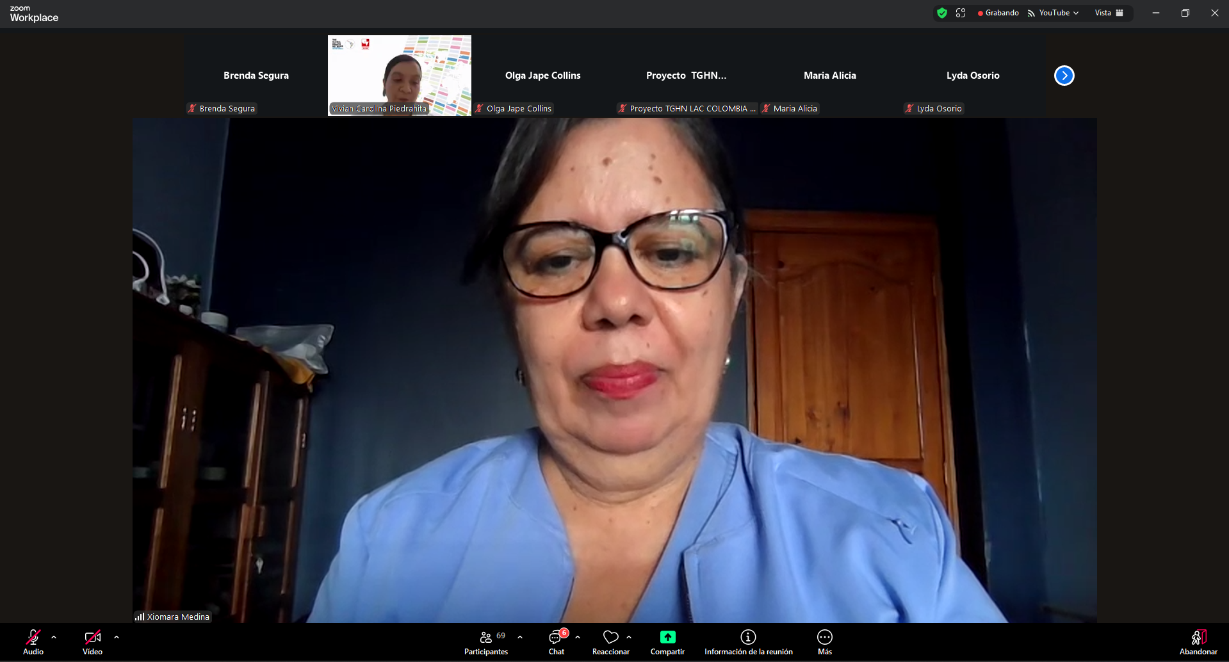
Task: Open the YouTube livestream dropdown
Action: 1054,13
